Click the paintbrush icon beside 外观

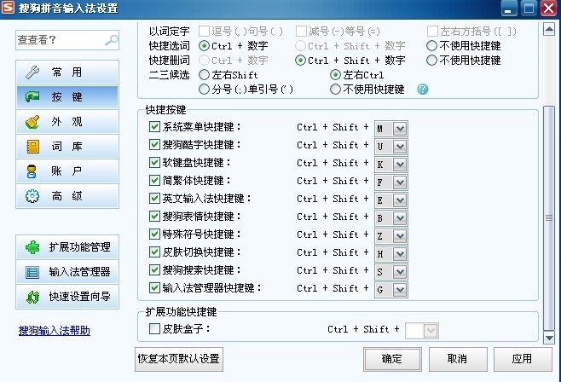click(32, 122)
